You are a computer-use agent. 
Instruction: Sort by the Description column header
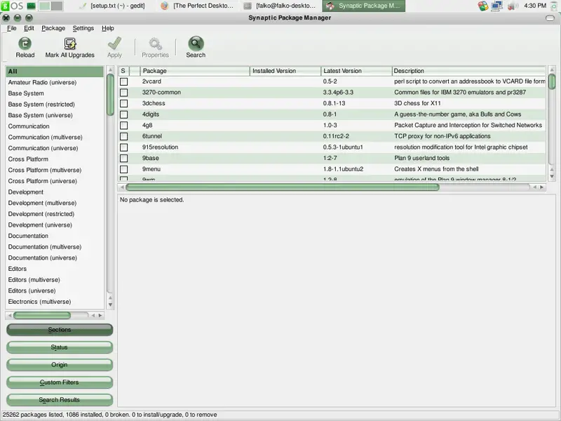click(468, 71)
